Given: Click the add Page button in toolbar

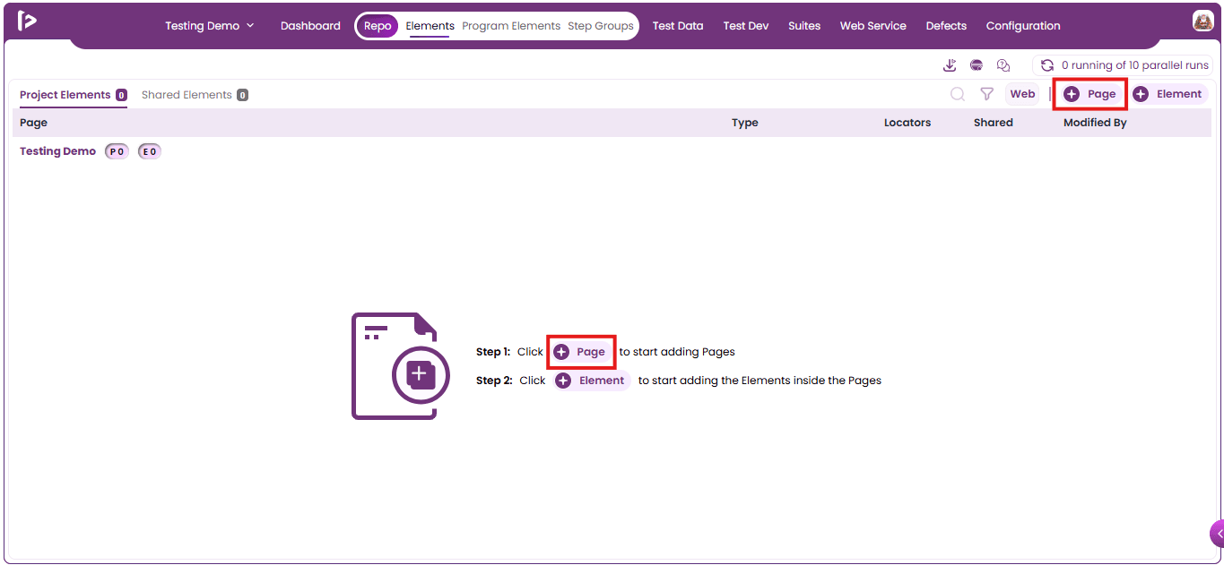Looking at the screenshot, I should pos(1089,94).
